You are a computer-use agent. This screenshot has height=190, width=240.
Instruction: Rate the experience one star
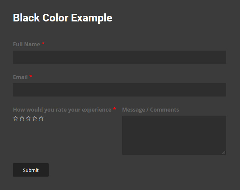point(15,118)
